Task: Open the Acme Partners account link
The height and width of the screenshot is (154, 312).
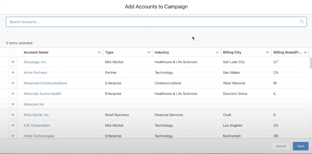Action: click(35, 73)
